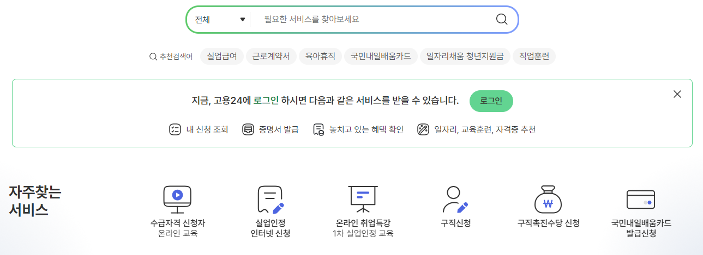Click the green 로그인 word in banner sentence
The width and height of the screenshot is (703, 255).
[x=266, y=101]
